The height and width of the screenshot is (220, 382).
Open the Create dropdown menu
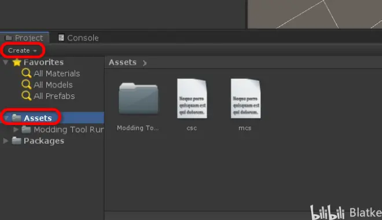coord(23,50)
